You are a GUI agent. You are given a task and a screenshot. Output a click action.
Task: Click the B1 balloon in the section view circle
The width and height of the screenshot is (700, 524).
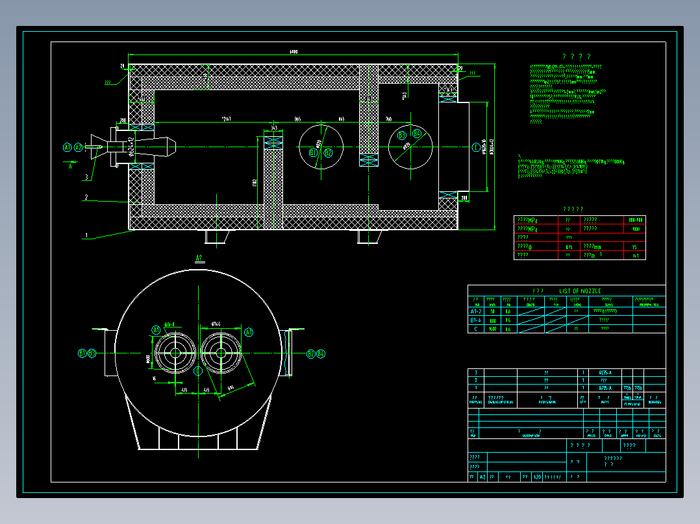point(314,152)
